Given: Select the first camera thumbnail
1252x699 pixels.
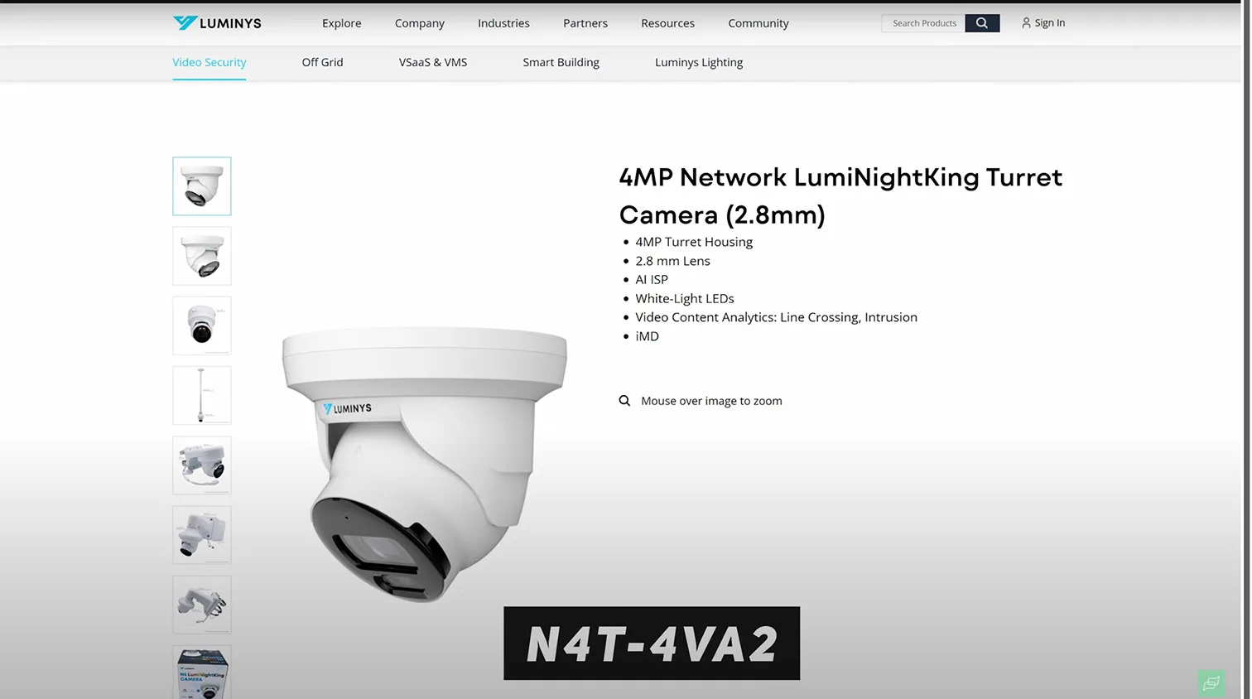Looking at the screenshot, I should click(x=202, y=186).
